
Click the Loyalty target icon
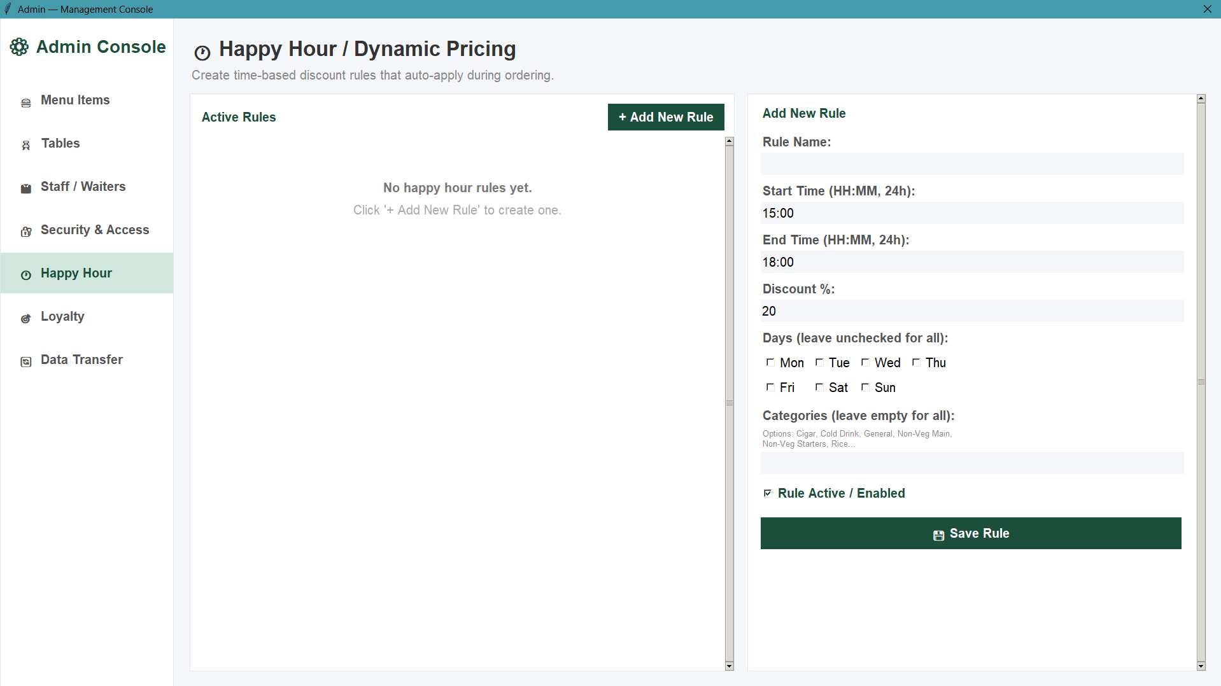[x=26, y=319]
